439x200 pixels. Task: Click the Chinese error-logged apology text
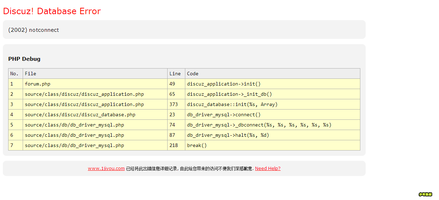pos(190,169)
